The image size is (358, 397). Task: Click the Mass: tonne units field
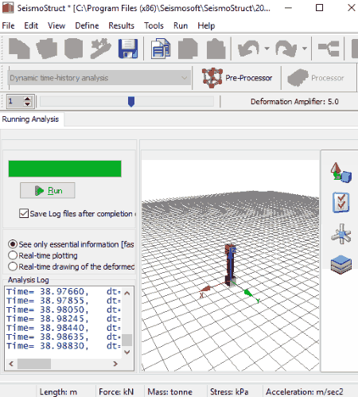pyautogui.click(x=170, y=391)
